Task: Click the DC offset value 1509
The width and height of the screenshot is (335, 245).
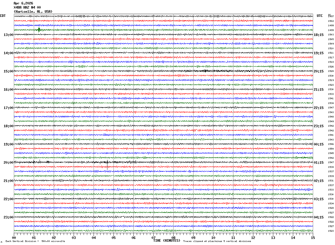Action: coord(331,44)
